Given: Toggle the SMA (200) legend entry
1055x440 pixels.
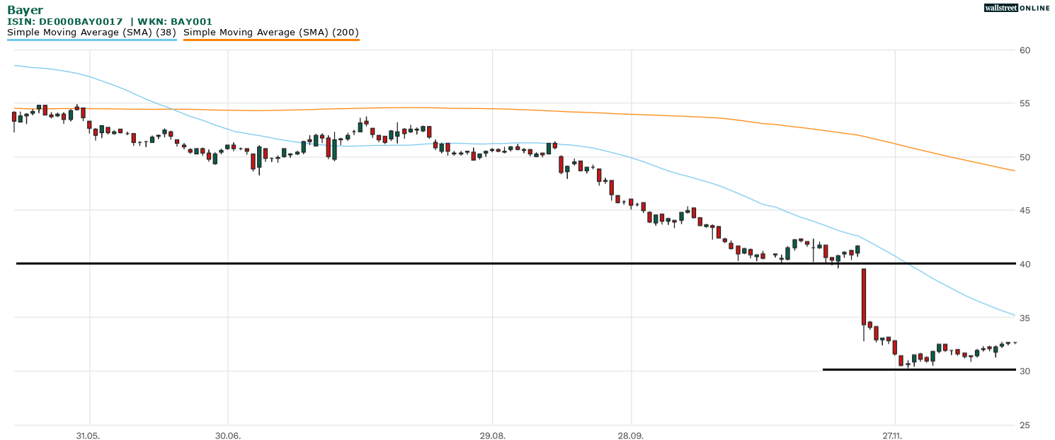Looking at the screenshot, I should (270, 33).
